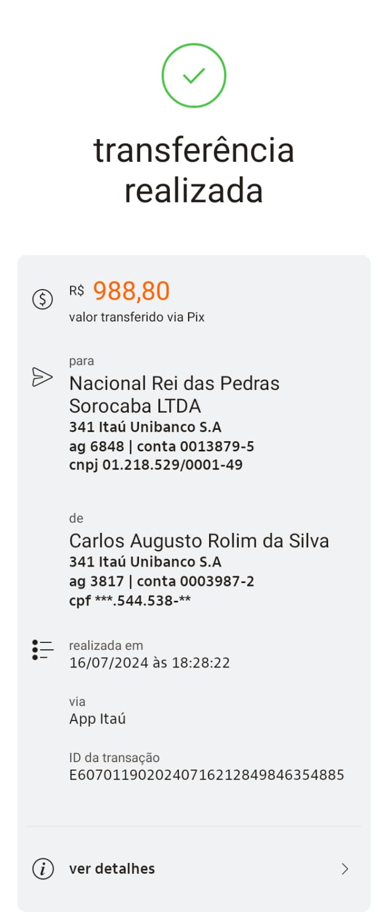Expand the ver detalhes chevron
Screen dimensions: 388x912
click(x=344, y=869)
